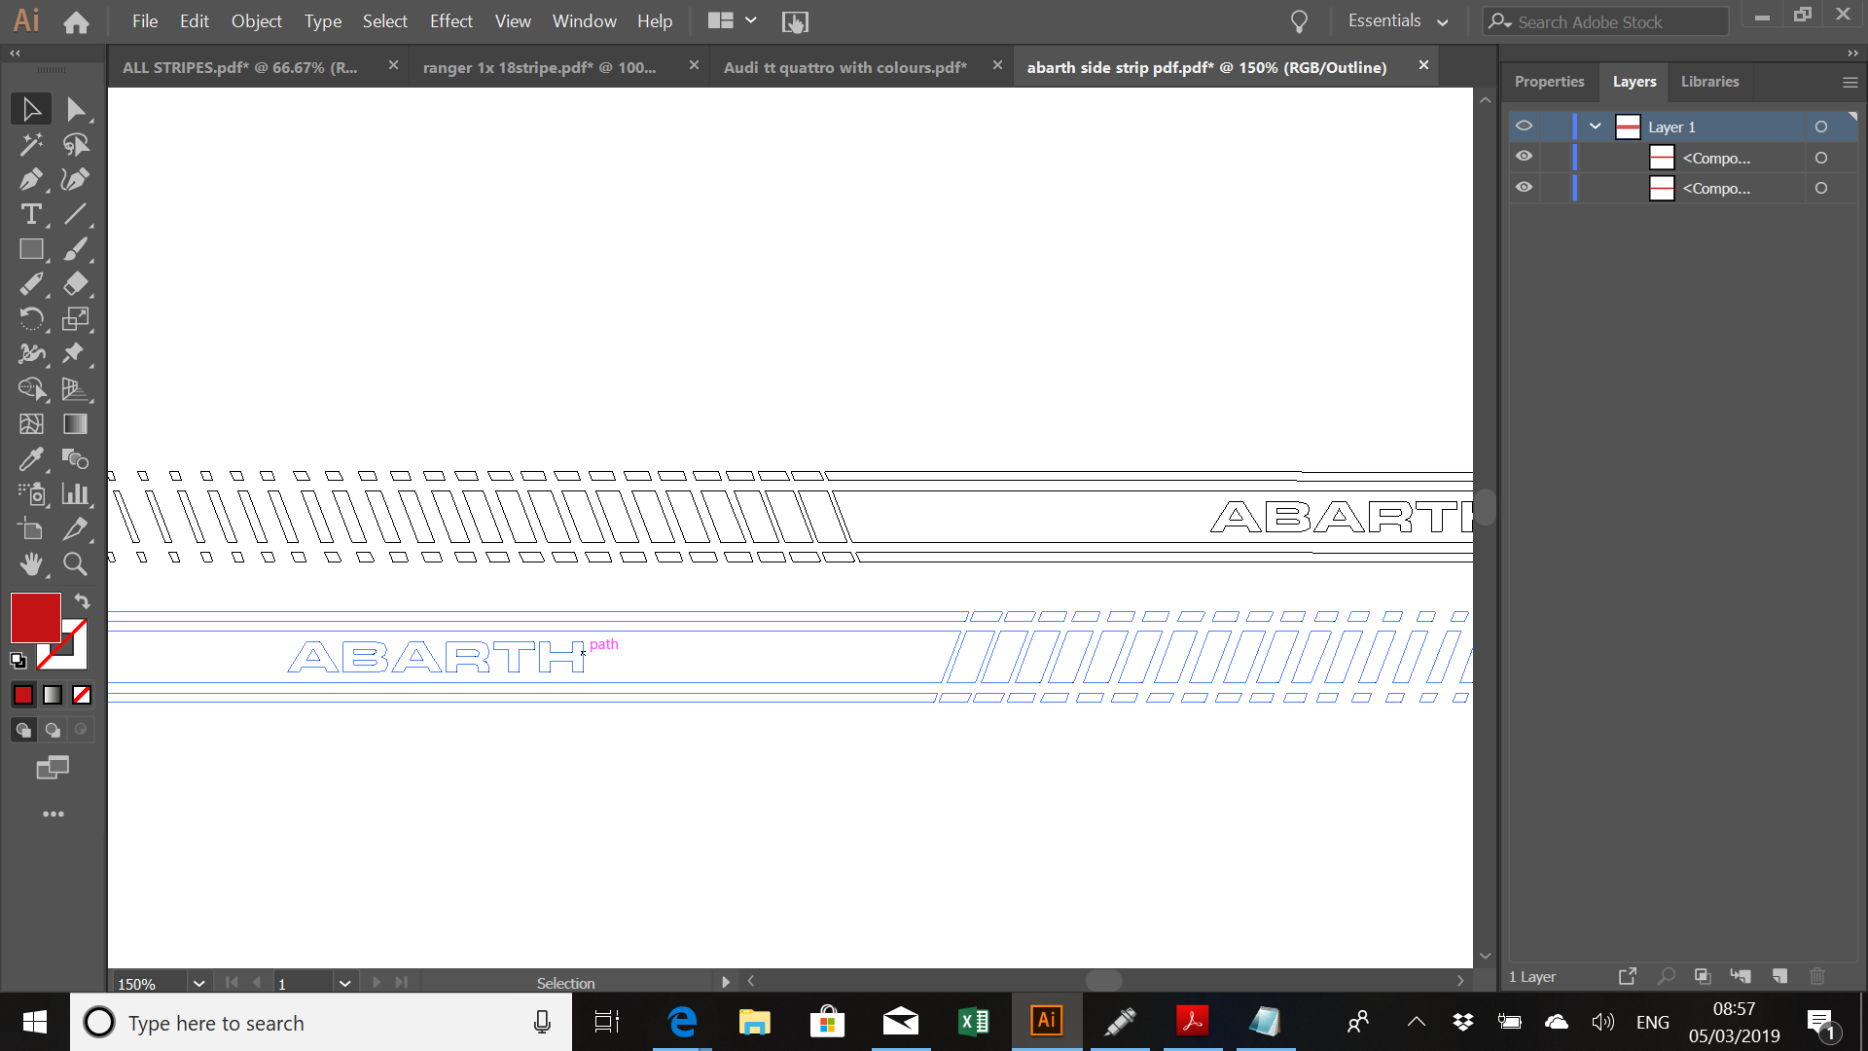Open status bar display options arrow

pos(725,983)
